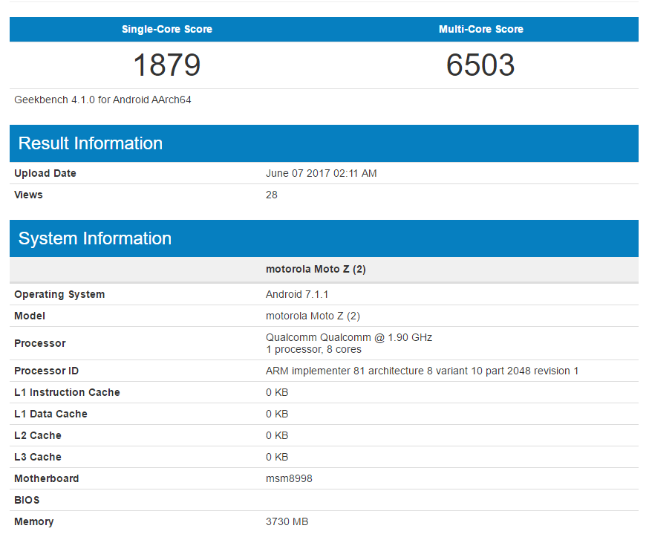Viewport: 649px width, 540px height.
Task: Click the L1 Instruction Cache label
Action: point(67,392)
